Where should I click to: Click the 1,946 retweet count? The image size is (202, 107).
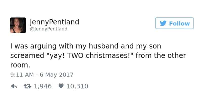(x=42, y=86)
